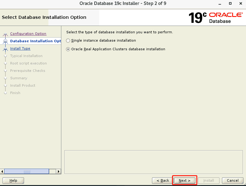246x186 pixels.
Task: Close the installer window
Action: point(241,3)
